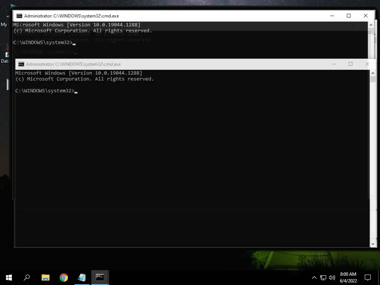Close the back cmd window

(x=366, y=16)
